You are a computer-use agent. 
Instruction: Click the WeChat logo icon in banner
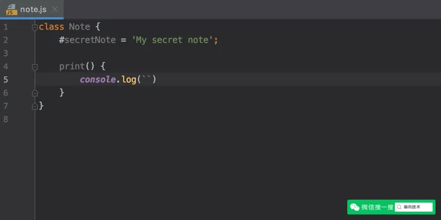(354, 207)
